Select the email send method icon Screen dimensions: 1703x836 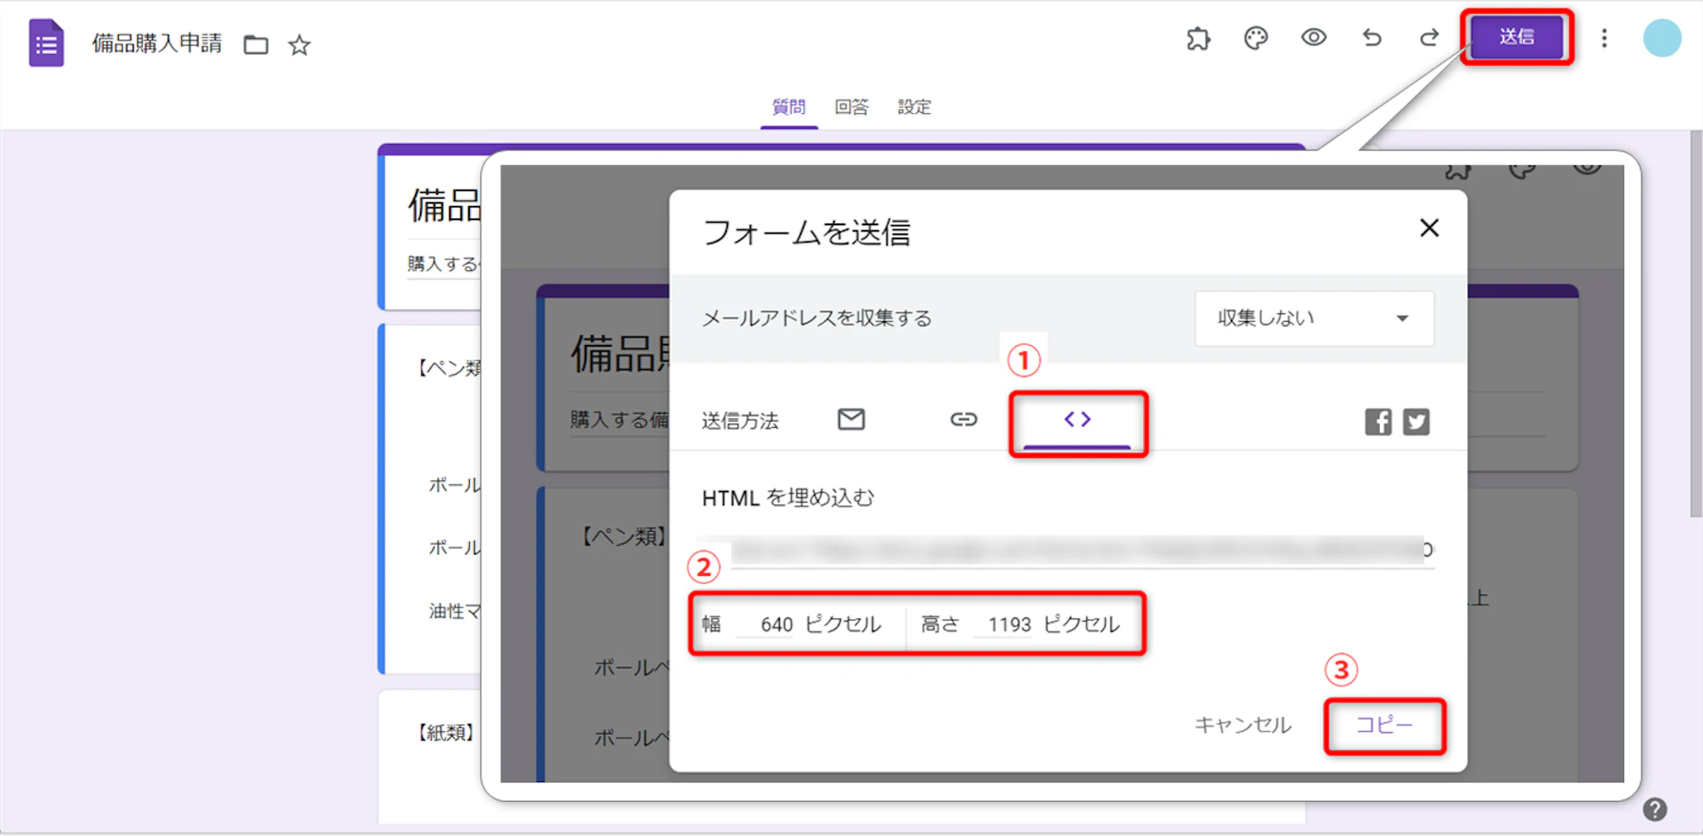coord(851,420)
